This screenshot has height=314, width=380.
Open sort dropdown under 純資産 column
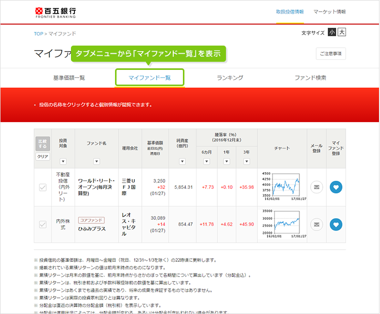[182, 162]
